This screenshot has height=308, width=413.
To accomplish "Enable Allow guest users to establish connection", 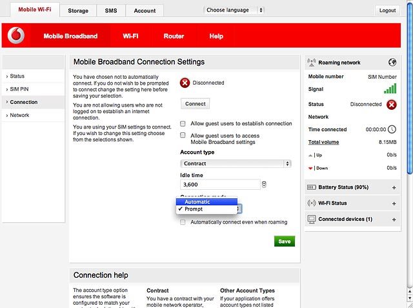I will tap(183, 123).
